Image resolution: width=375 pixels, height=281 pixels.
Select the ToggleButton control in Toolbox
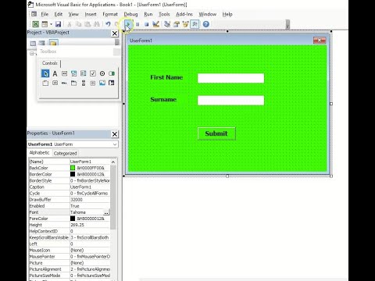(112, 73)
